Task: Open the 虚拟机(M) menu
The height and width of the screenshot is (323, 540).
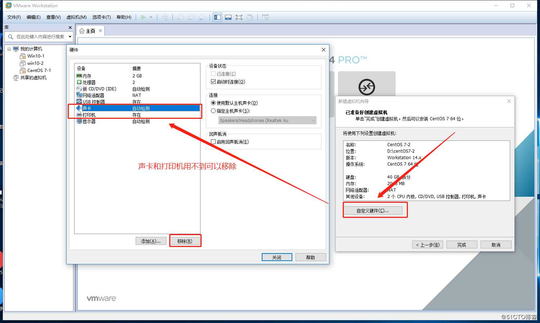Action: (x=76, y=17)
